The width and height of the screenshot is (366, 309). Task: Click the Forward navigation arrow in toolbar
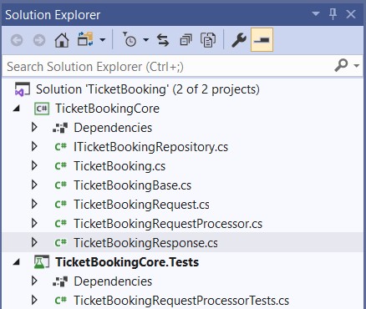39,40
